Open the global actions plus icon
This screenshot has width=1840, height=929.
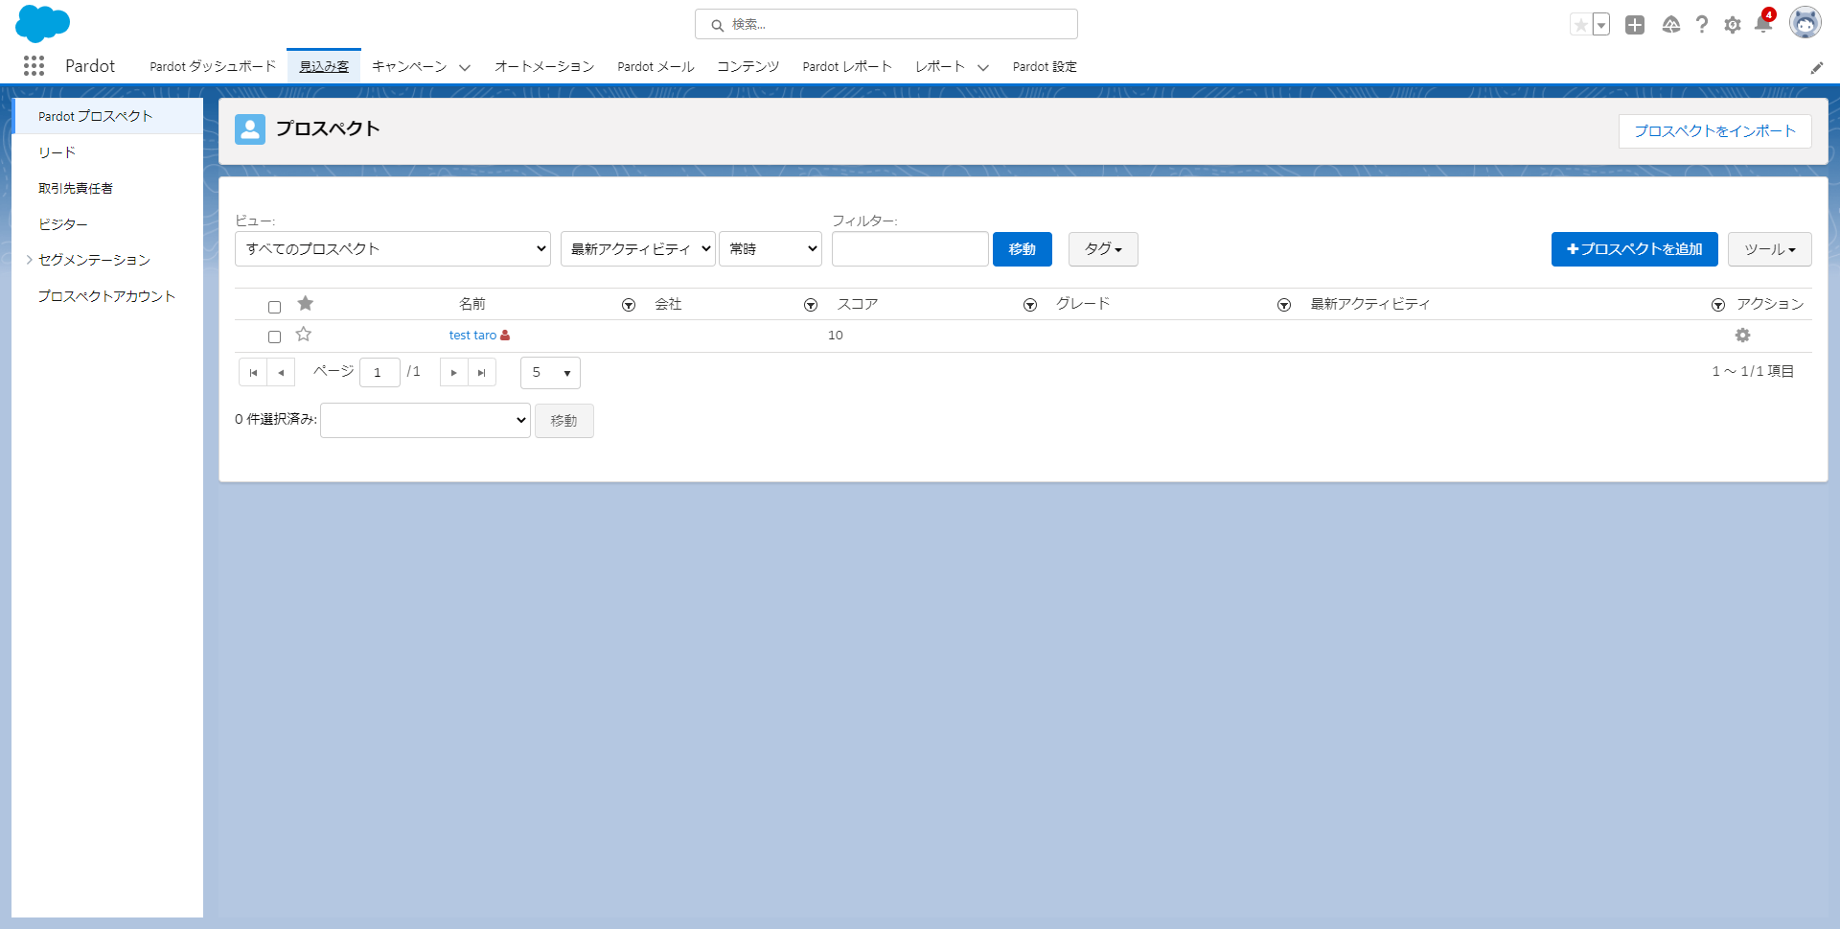pos(1635,25)
